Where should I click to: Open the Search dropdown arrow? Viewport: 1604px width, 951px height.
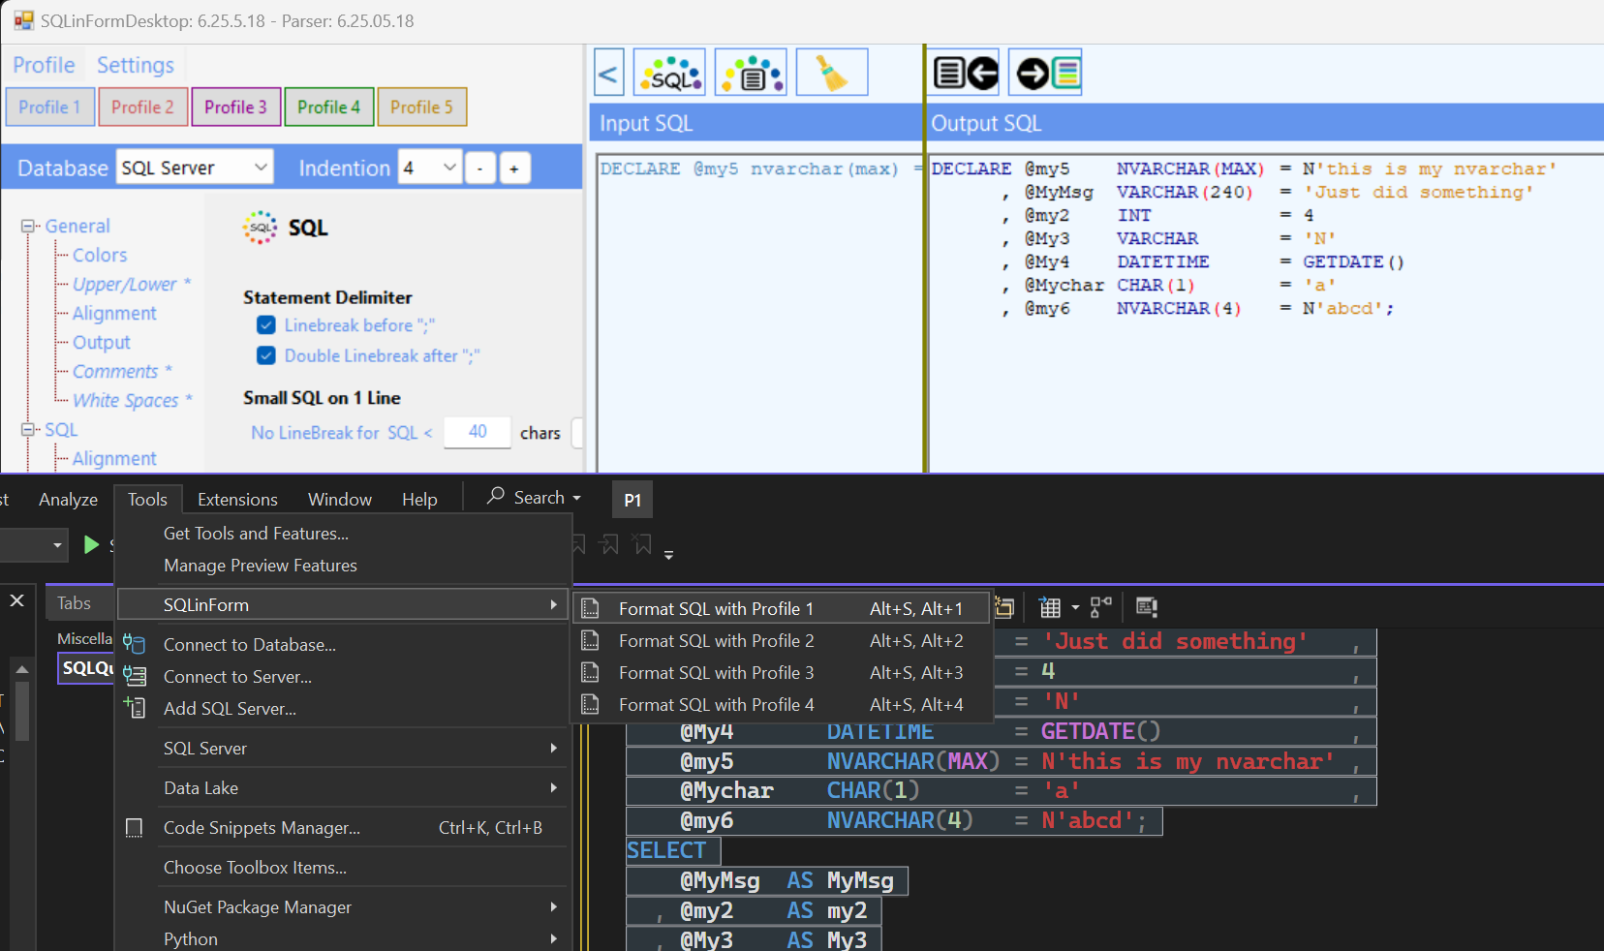click(577, 498)
